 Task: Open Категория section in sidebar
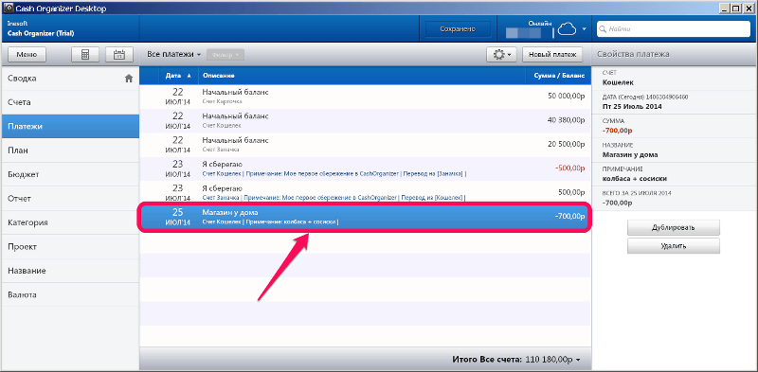[x=69, y=222]
